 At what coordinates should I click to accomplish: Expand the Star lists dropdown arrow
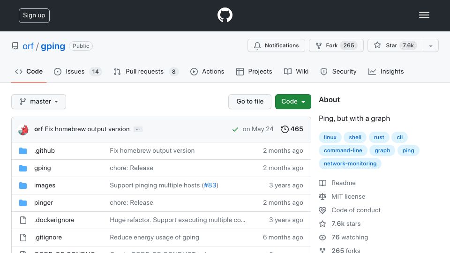[430, 46]
